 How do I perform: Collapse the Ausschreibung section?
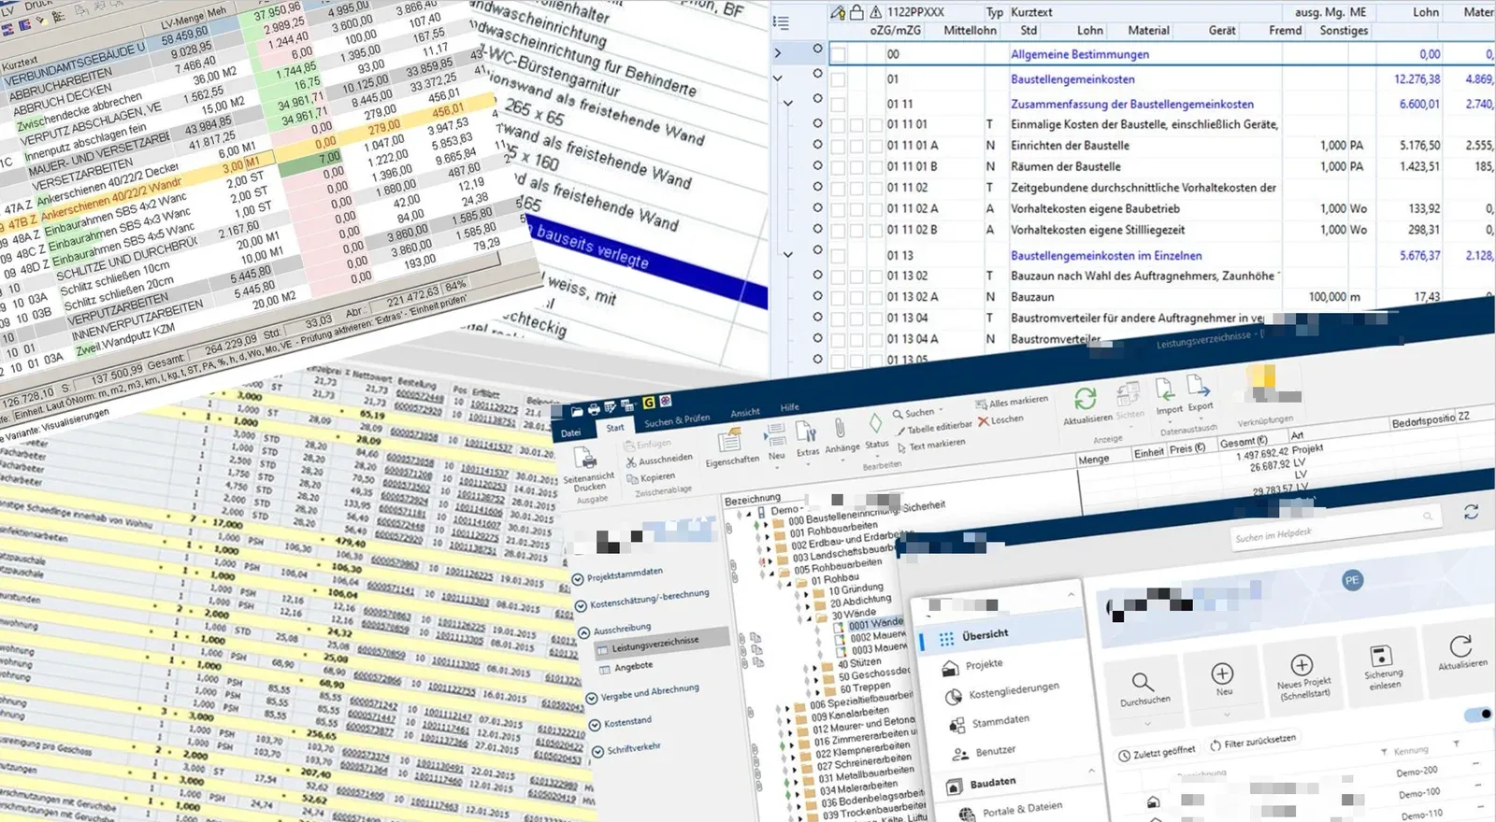pos(584,632)
